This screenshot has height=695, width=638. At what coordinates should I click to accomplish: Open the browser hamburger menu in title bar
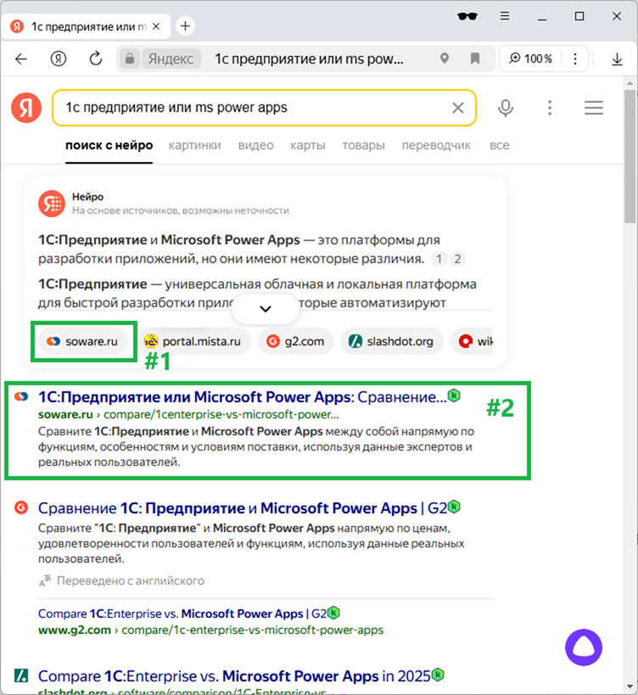(x=504, y=16)
